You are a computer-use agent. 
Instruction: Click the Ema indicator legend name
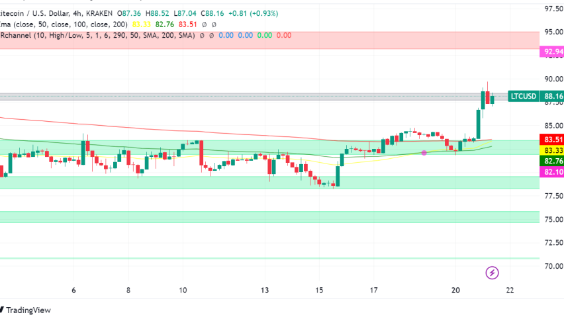5,24
